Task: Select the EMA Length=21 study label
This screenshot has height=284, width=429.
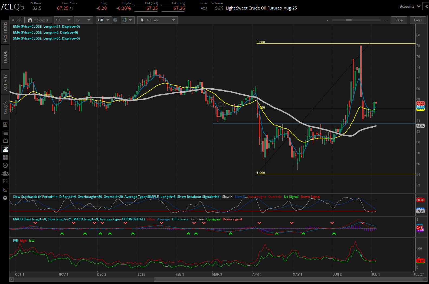Action: 46,27
